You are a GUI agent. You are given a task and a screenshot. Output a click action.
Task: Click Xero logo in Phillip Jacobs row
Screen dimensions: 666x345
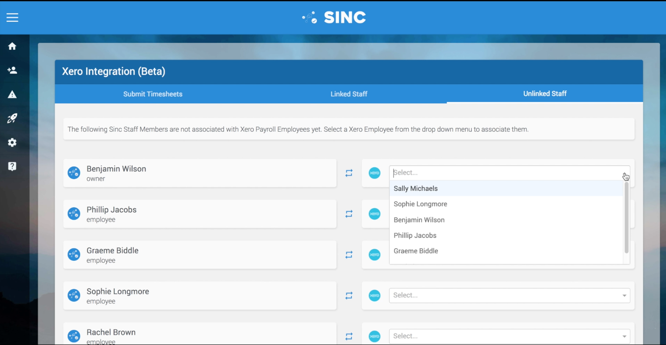(x=374, y=214)
